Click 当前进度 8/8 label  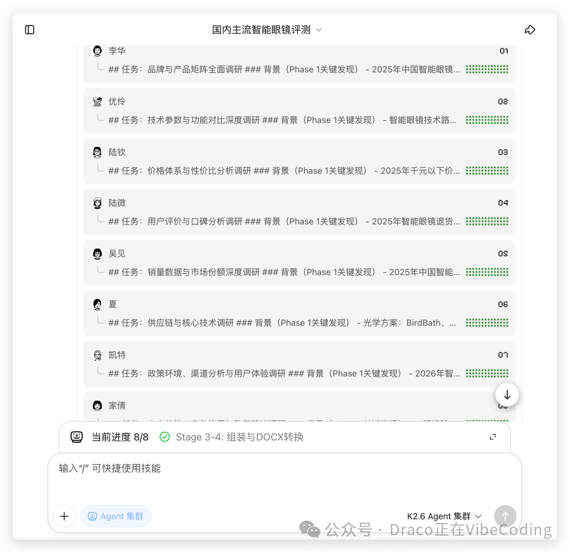click(x=120, y=437)
